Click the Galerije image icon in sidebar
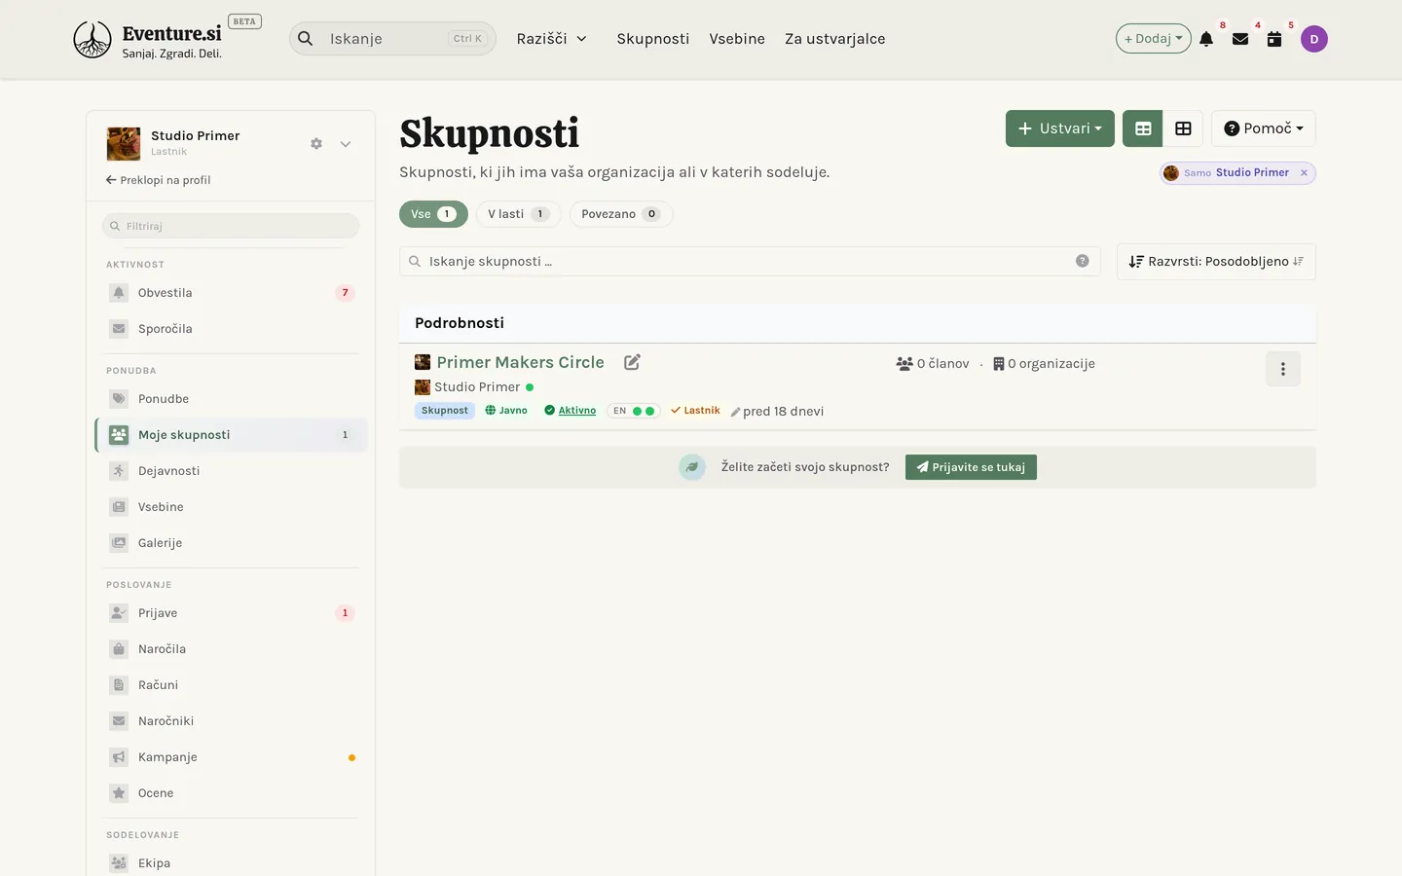 (119, 543)
